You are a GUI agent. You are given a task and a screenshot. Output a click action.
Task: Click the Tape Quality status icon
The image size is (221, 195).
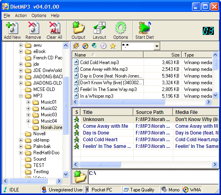pos(126,190)
